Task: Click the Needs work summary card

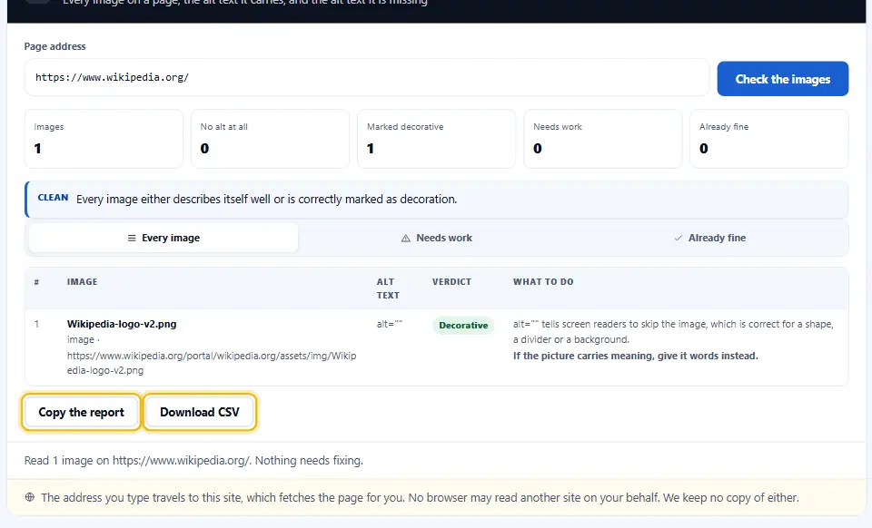Action: [x=603, y=139]
